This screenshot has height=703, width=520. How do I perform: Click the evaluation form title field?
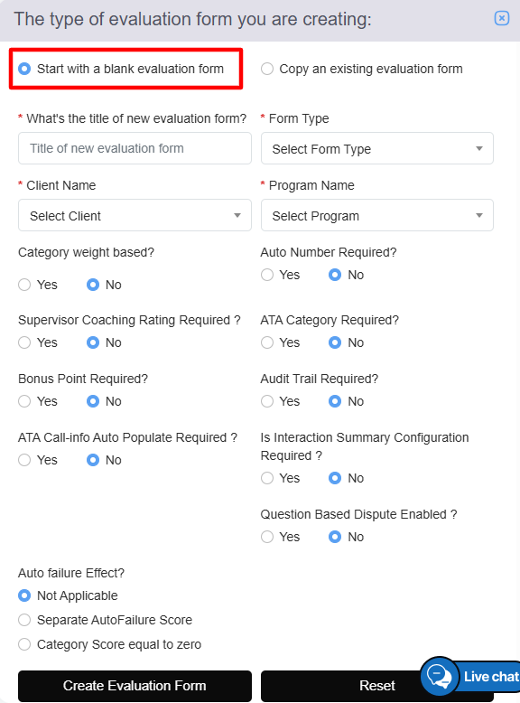pos(135,148)
